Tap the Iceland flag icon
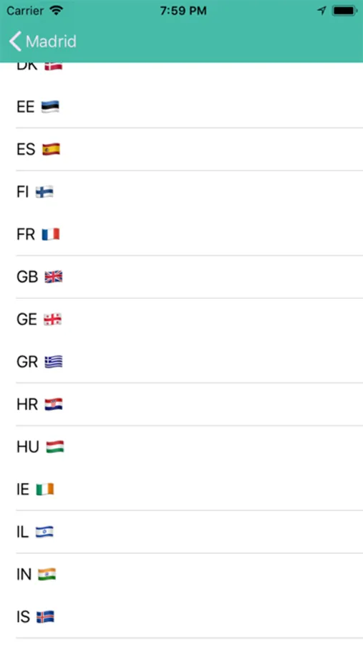The width and height of the screenshot is (363, 645). pos(45,617)
